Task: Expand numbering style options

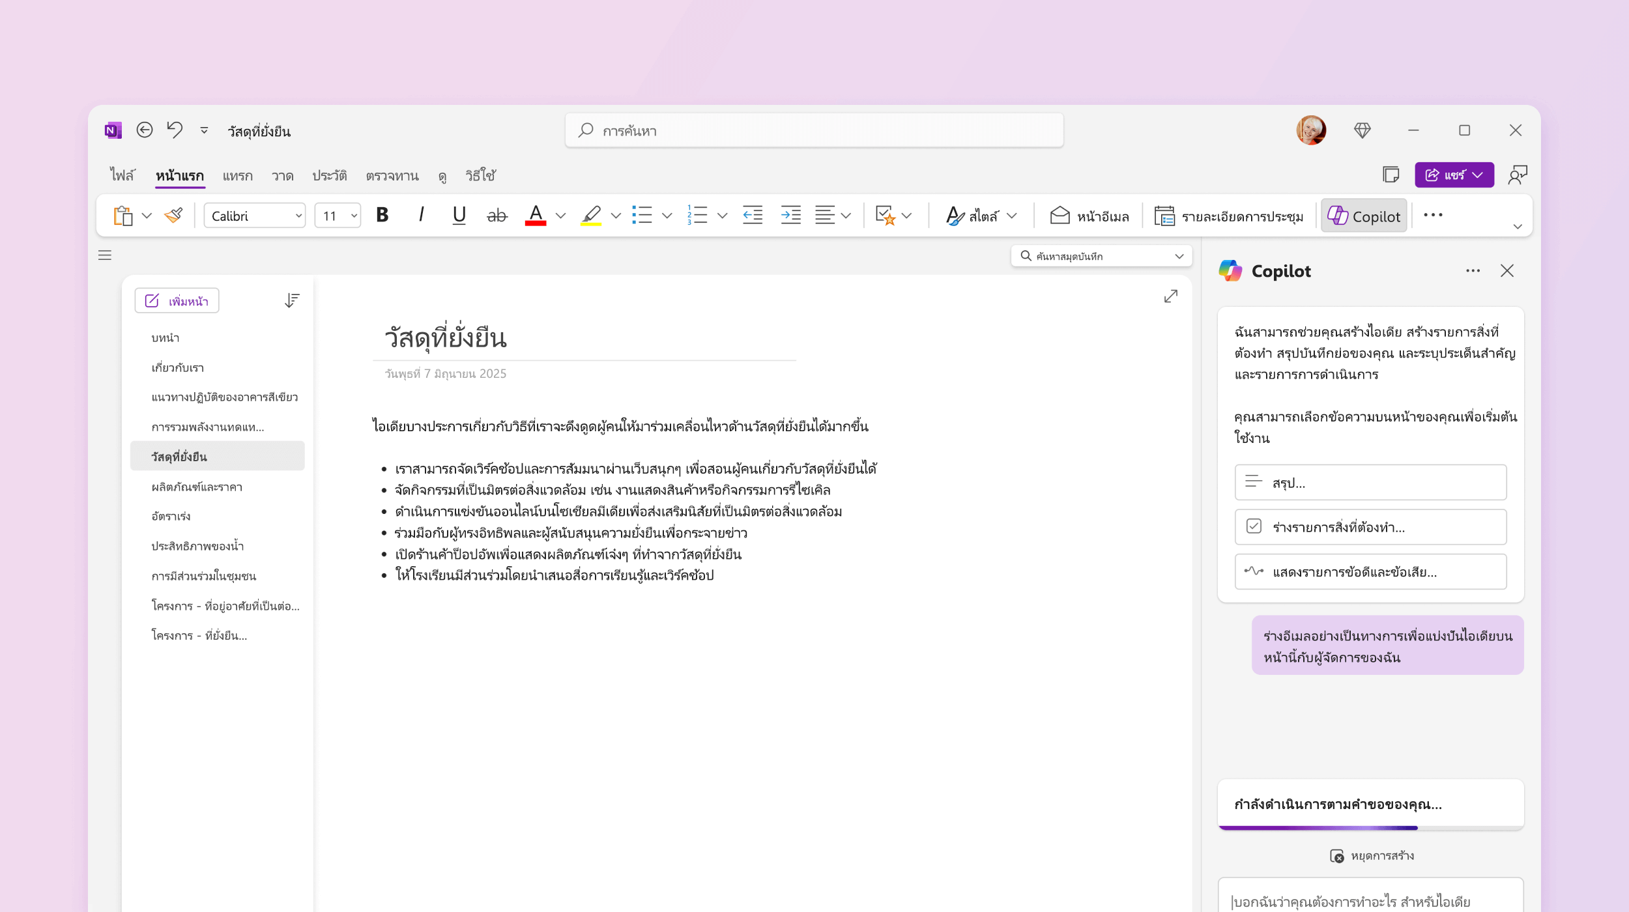Action: (x=722, y=216)
